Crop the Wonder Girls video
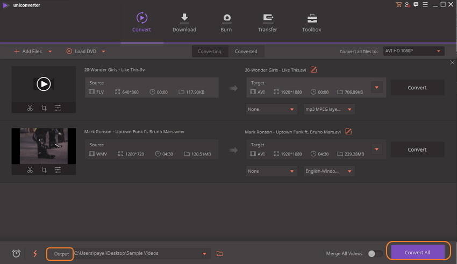The height and width of the screenshot is (264, 457). 44,108
